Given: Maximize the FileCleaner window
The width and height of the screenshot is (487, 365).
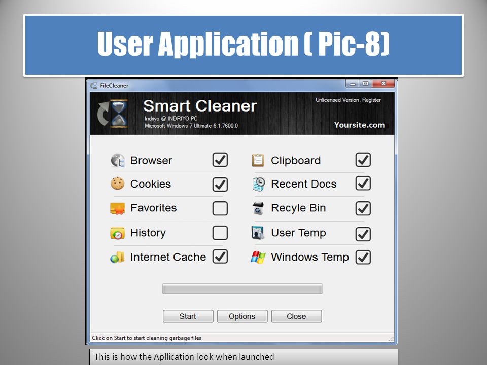Looking at the screenshot, I should click(366, 84).
